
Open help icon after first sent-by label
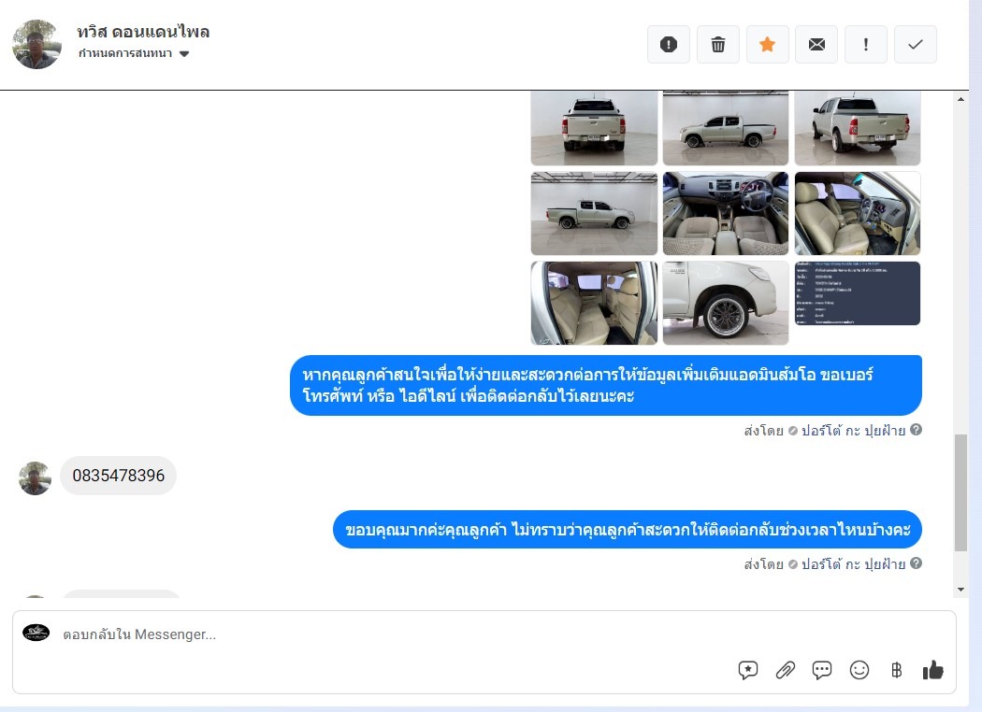(916, 430)
